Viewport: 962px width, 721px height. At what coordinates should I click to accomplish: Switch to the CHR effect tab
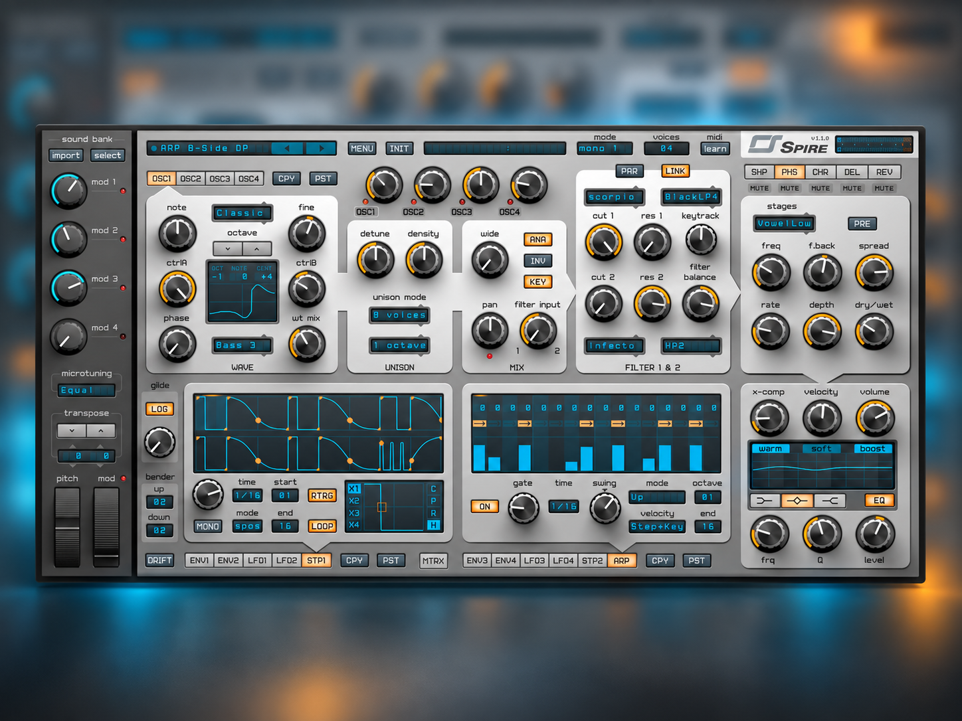click(820, 172)
